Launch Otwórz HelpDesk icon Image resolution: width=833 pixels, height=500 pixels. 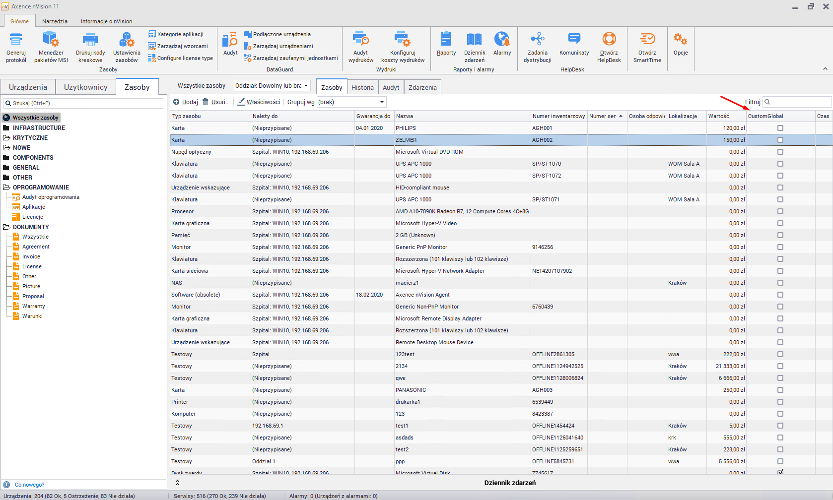(x=609, y=40)
